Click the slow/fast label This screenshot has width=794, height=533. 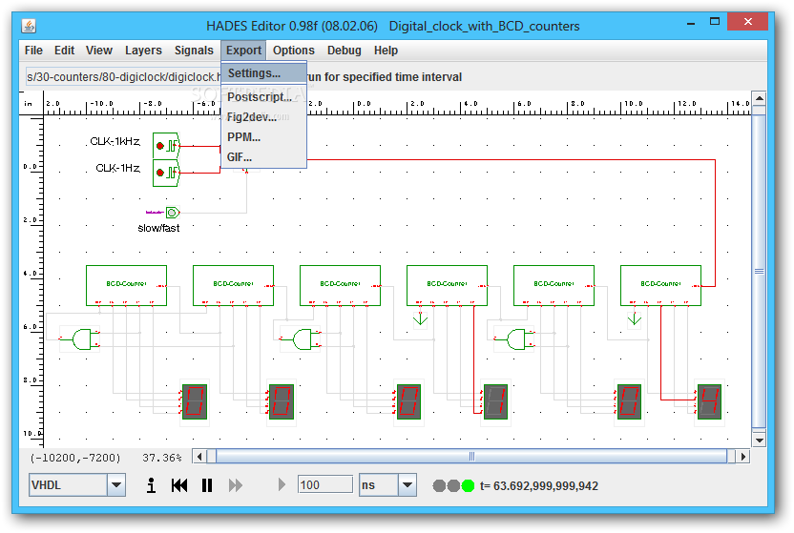click(x=158, y=228)
